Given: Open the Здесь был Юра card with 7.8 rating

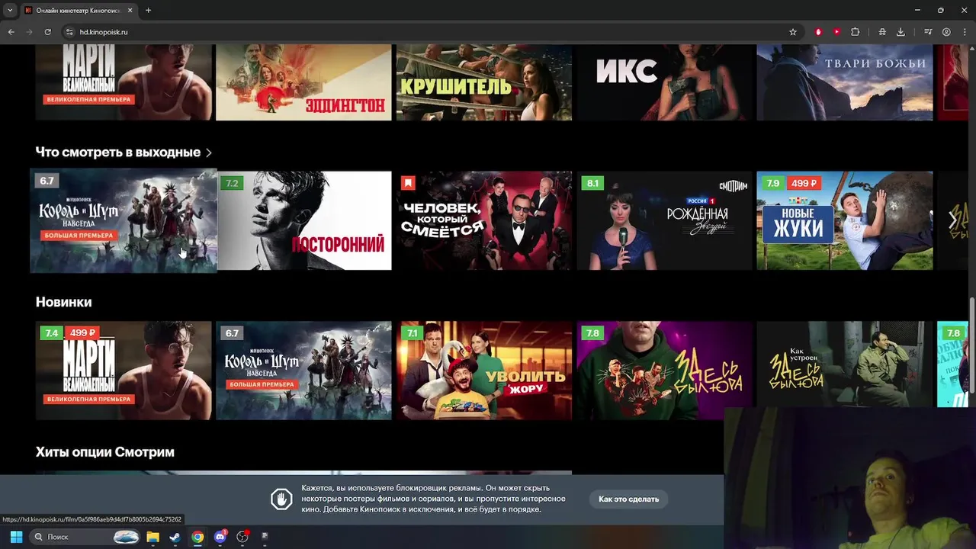Looking at the screenshot, I should (664, 371).
